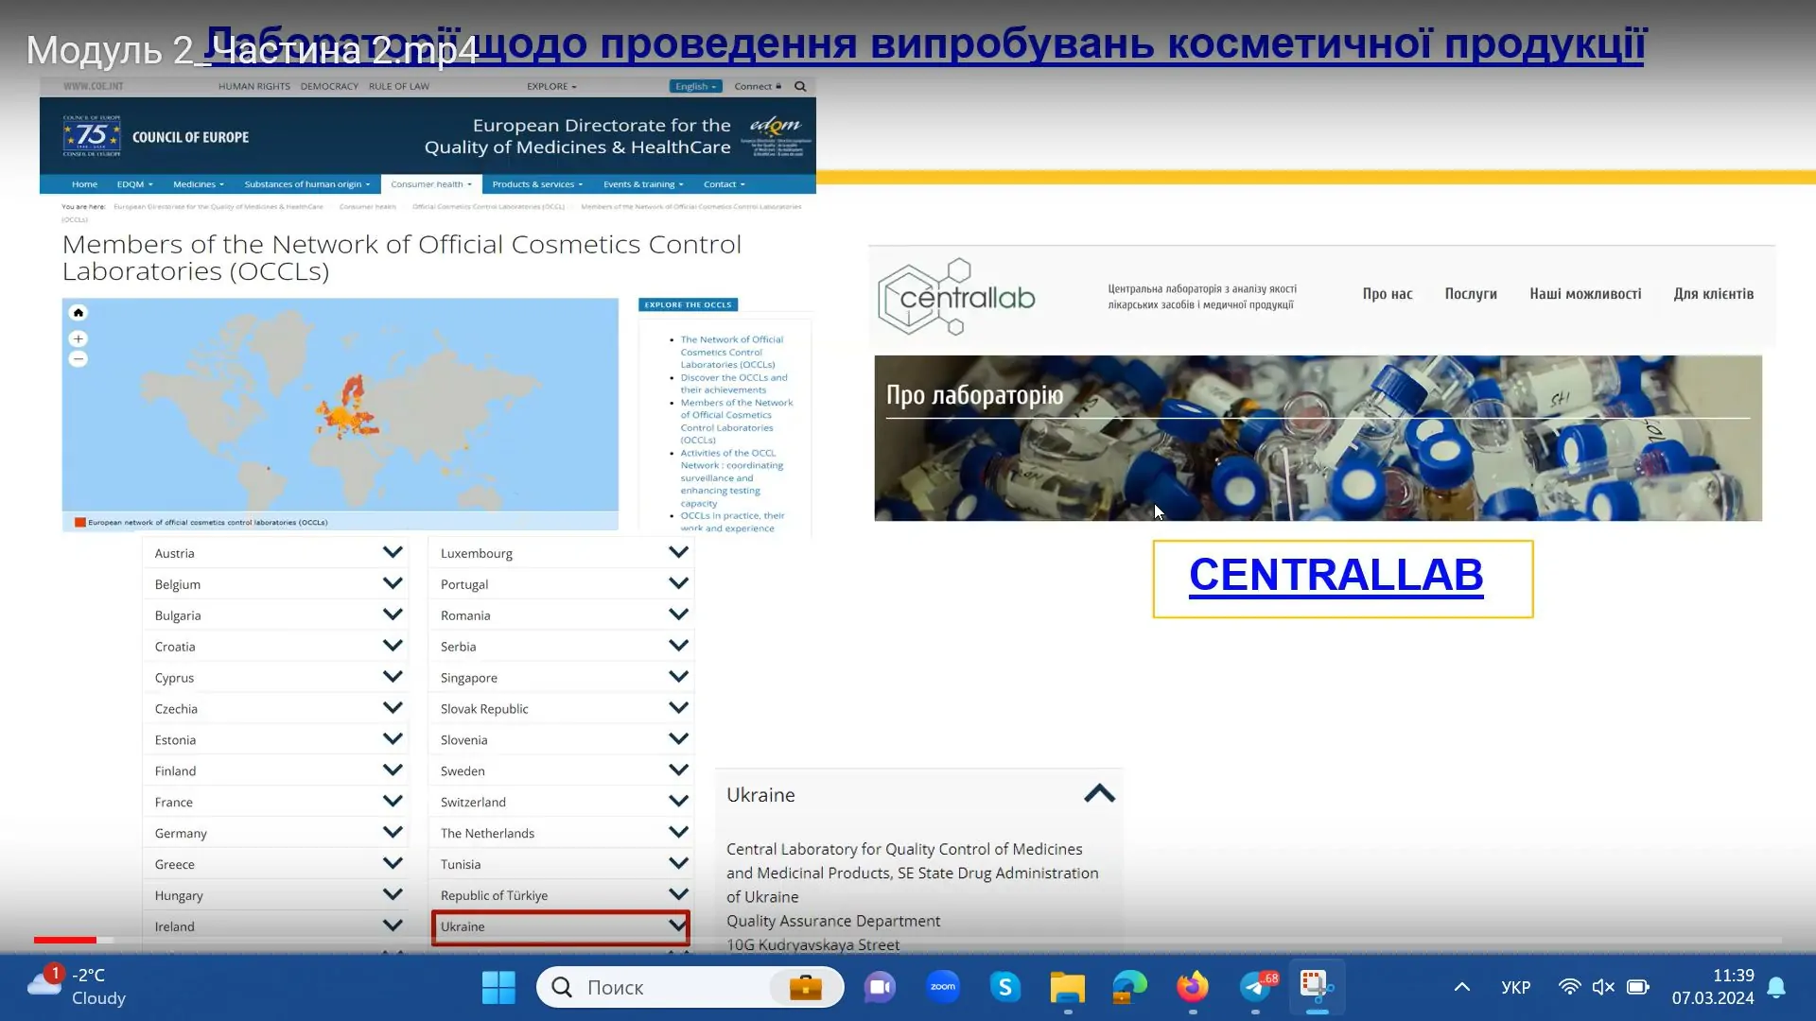Open the English language dropdown
The image size is (1816, 1021).
click(695, 86)
